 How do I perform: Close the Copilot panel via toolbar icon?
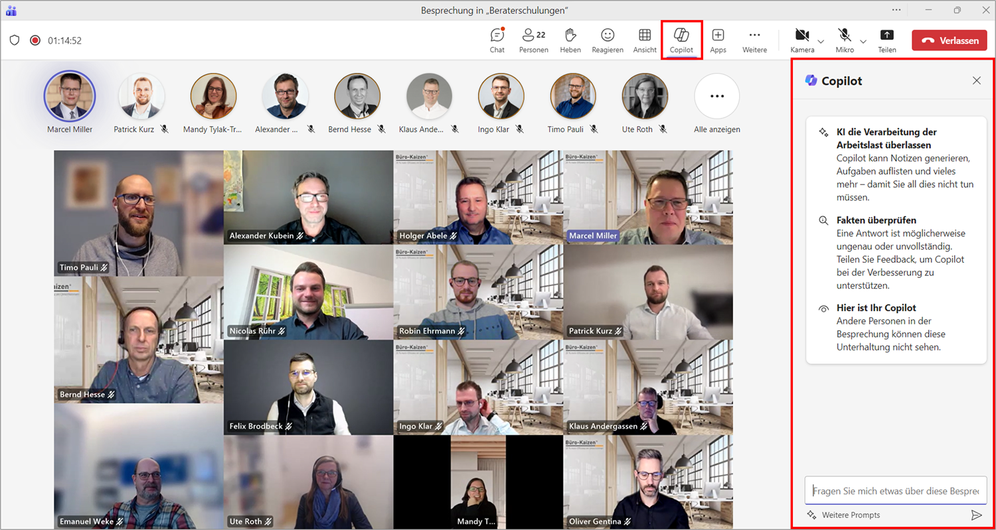click(681, 40)
